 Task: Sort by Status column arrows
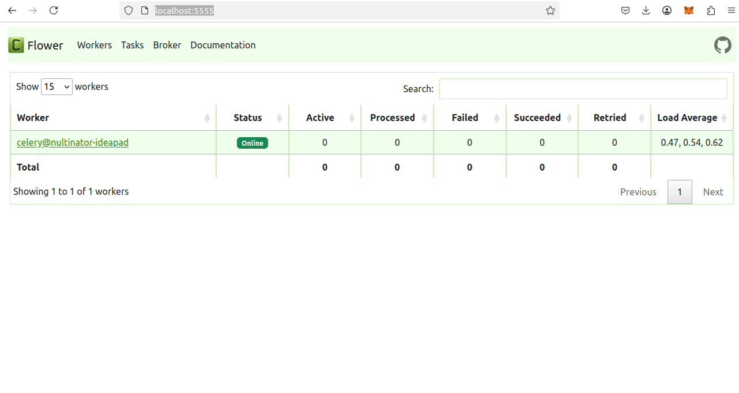point(280,118)
